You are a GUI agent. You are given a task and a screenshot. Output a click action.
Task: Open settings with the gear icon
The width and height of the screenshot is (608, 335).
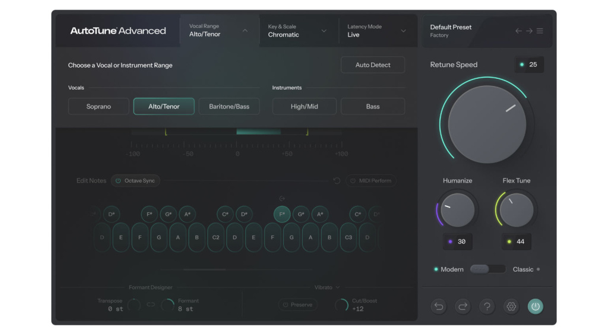pyautogui.click(x=511, y=307)
